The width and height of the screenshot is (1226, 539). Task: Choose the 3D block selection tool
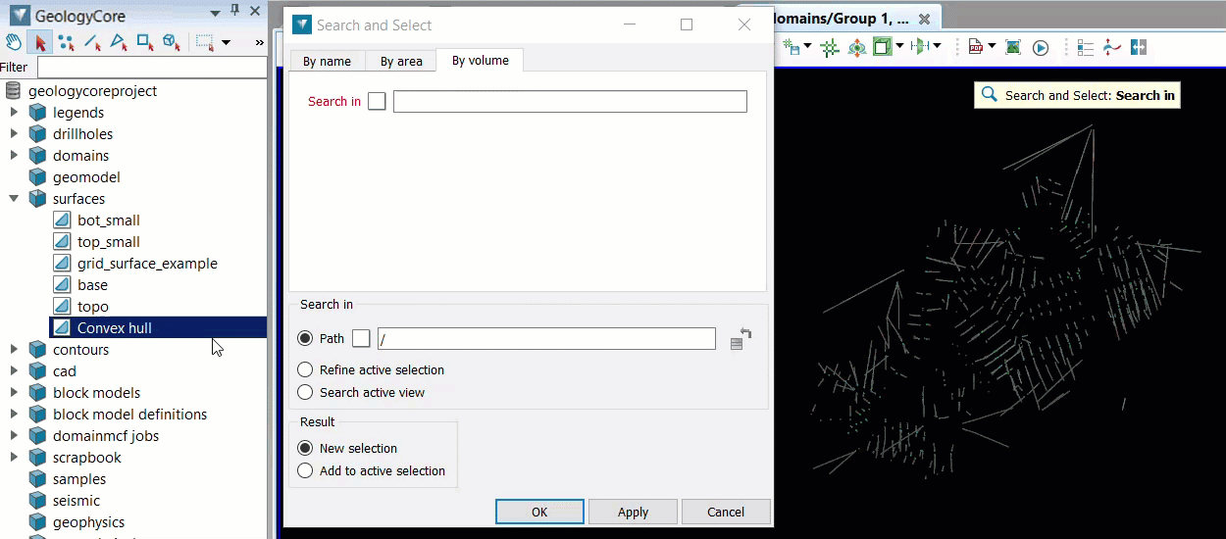172,42
